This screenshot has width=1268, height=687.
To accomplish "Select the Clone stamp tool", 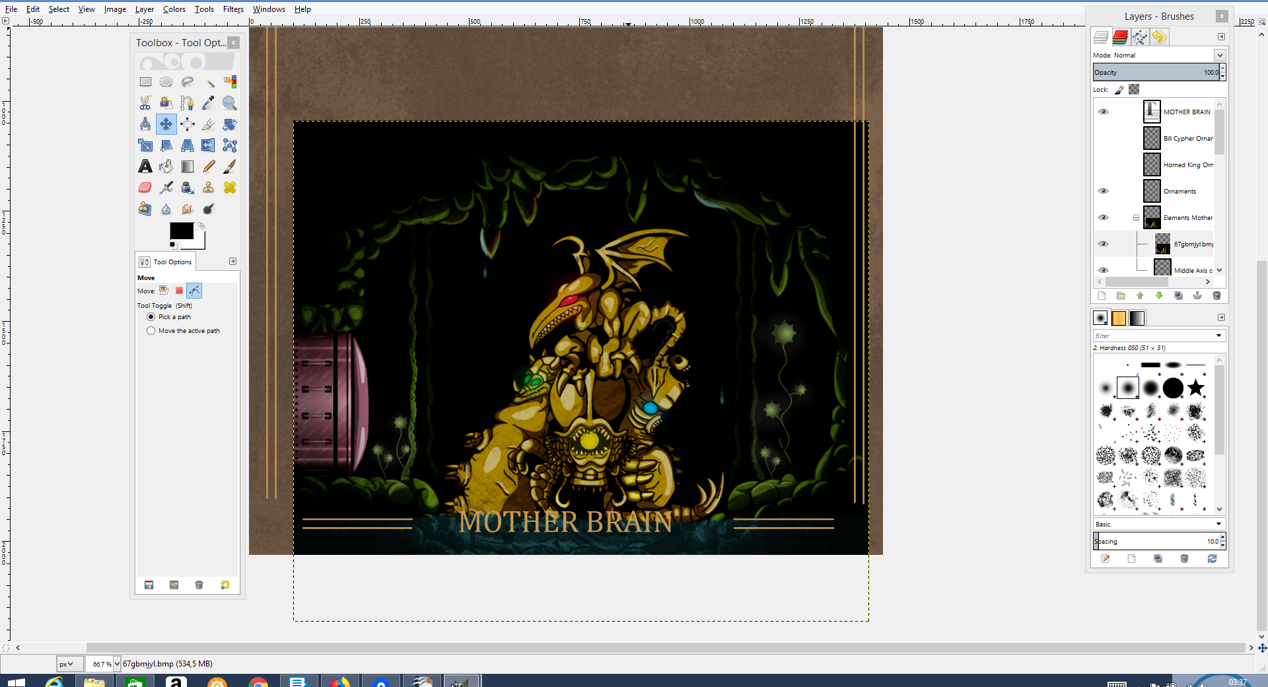I will click(209, 188).
